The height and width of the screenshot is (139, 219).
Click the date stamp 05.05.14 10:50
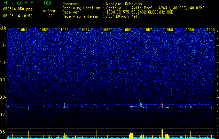click(18, 16)
